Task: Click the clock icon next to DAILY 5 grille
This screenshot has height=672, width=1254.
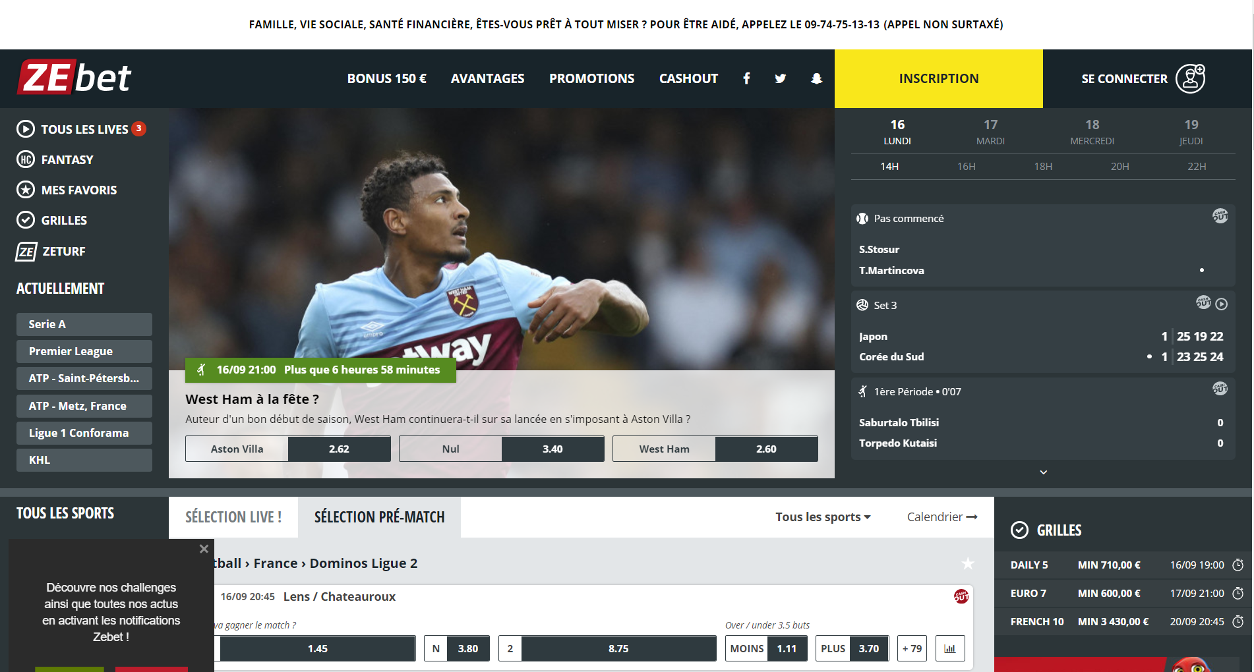Action: (1238, 565)
